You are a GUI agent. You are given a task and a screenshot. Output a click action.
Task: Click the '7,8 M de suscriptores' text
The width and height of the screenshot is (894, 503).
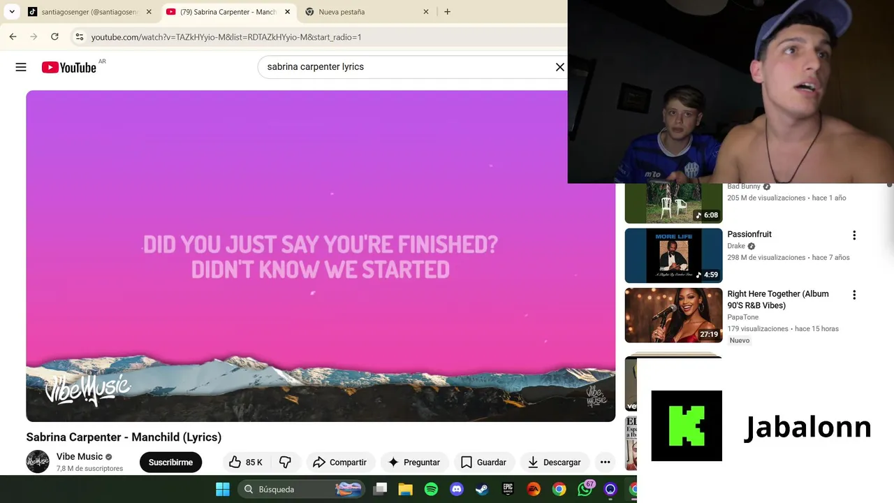click(x=89, y=469)
